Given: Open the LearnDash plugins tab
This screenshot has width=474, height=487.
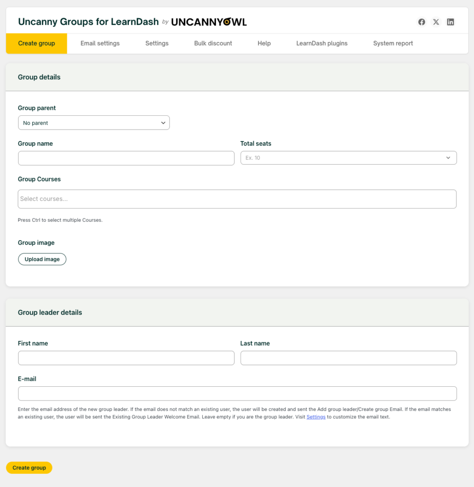Looking at the screenshot, I should click(322, 43).
